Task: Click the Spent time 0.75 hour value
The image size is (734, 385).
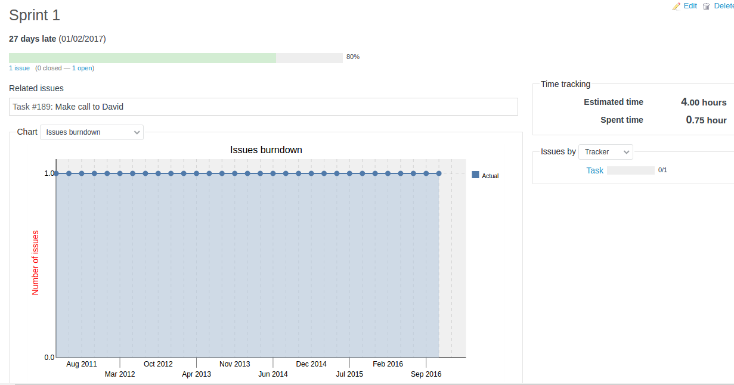Action: [706, 120]
